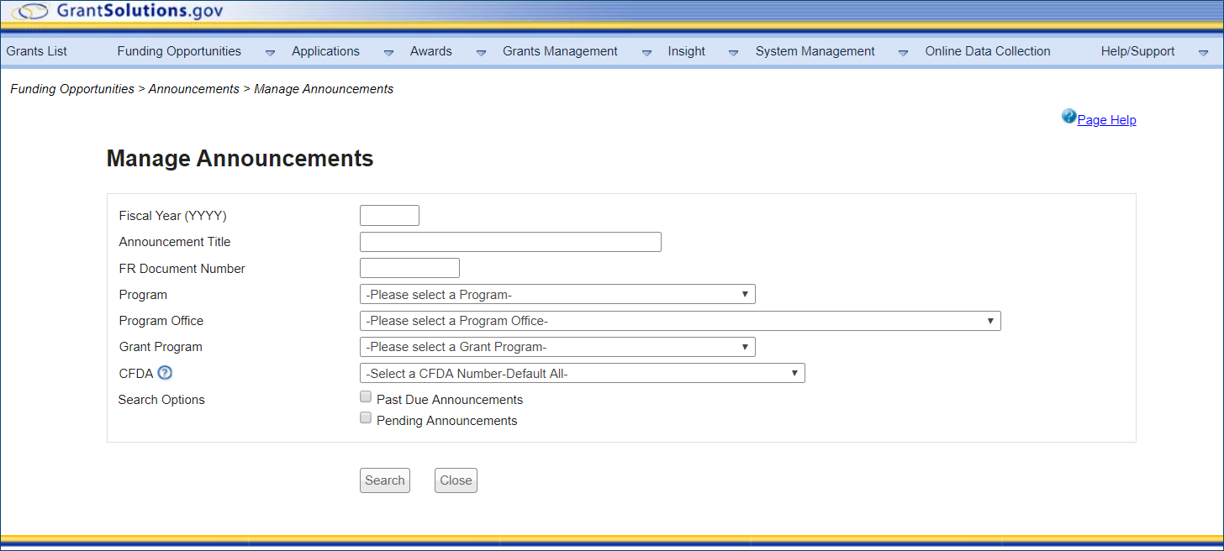Check the Pending Announcements option
This screenshot has width=1224, height=551.
click(366, 418)
